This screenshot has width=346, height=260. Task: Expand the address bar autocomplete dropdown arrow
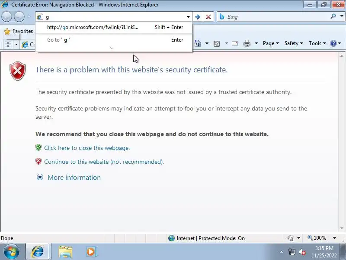click(x=188, y=17)
